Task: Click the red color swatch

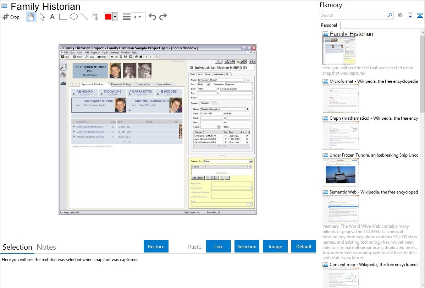Action: point(108,17)
